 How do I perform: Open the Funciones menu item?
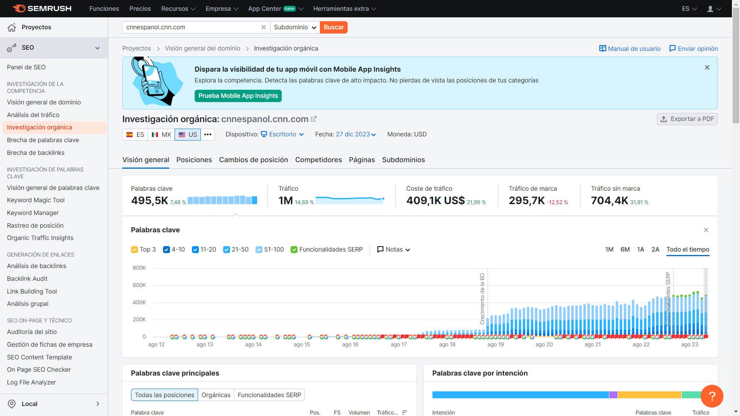(104, 8)
